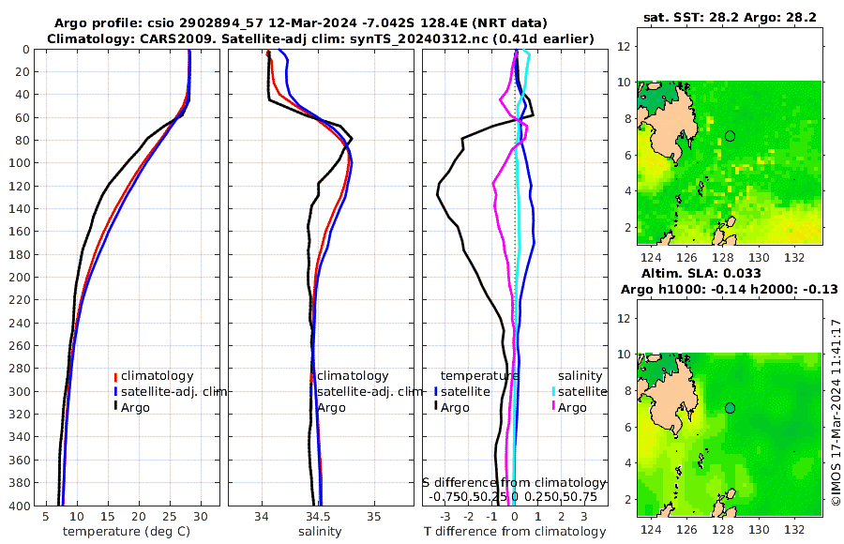The image size is (844, 544).
Task: Click red climatology swatch in temperature legend
Action: tap(115, 376)
